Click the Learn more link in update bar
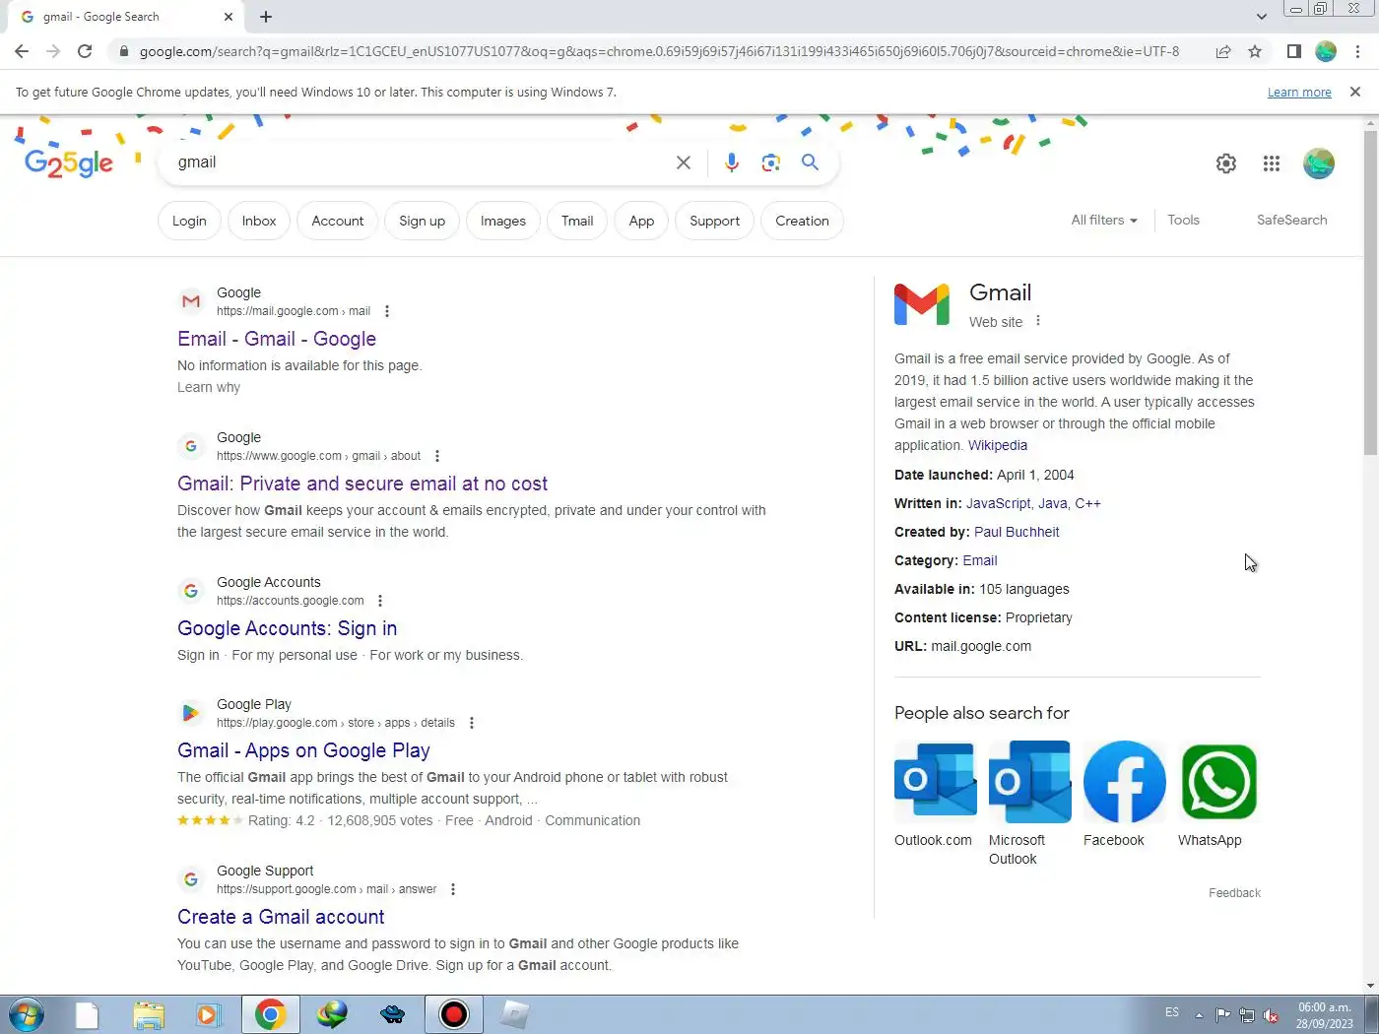The width and height of the screenshot is (1379, 1034). pos(1299,92)
